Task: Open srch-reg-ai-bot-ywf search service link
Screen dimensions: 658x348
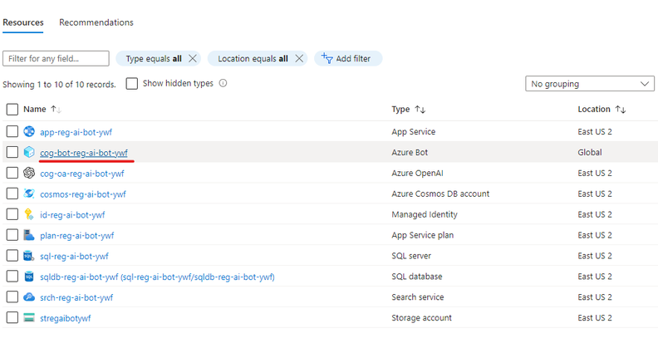Action: [76, 297]
